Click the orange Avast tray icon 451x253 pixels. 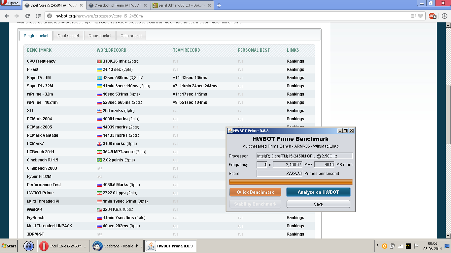click(x=384, y=246)
